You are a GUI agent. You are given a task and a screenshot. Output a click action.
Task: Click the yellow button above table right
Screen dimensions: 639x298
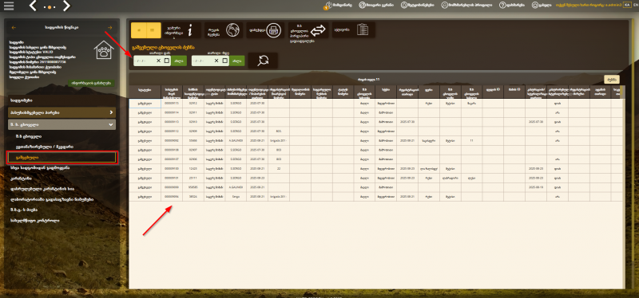pyautogui.click(x=611, y=79)
